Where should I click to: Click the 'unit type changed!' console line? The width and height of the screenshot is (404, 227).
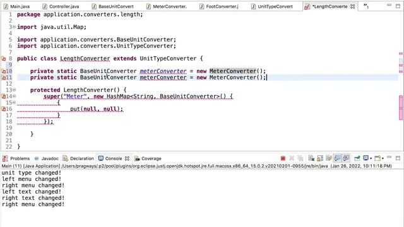tap(32, 173)
